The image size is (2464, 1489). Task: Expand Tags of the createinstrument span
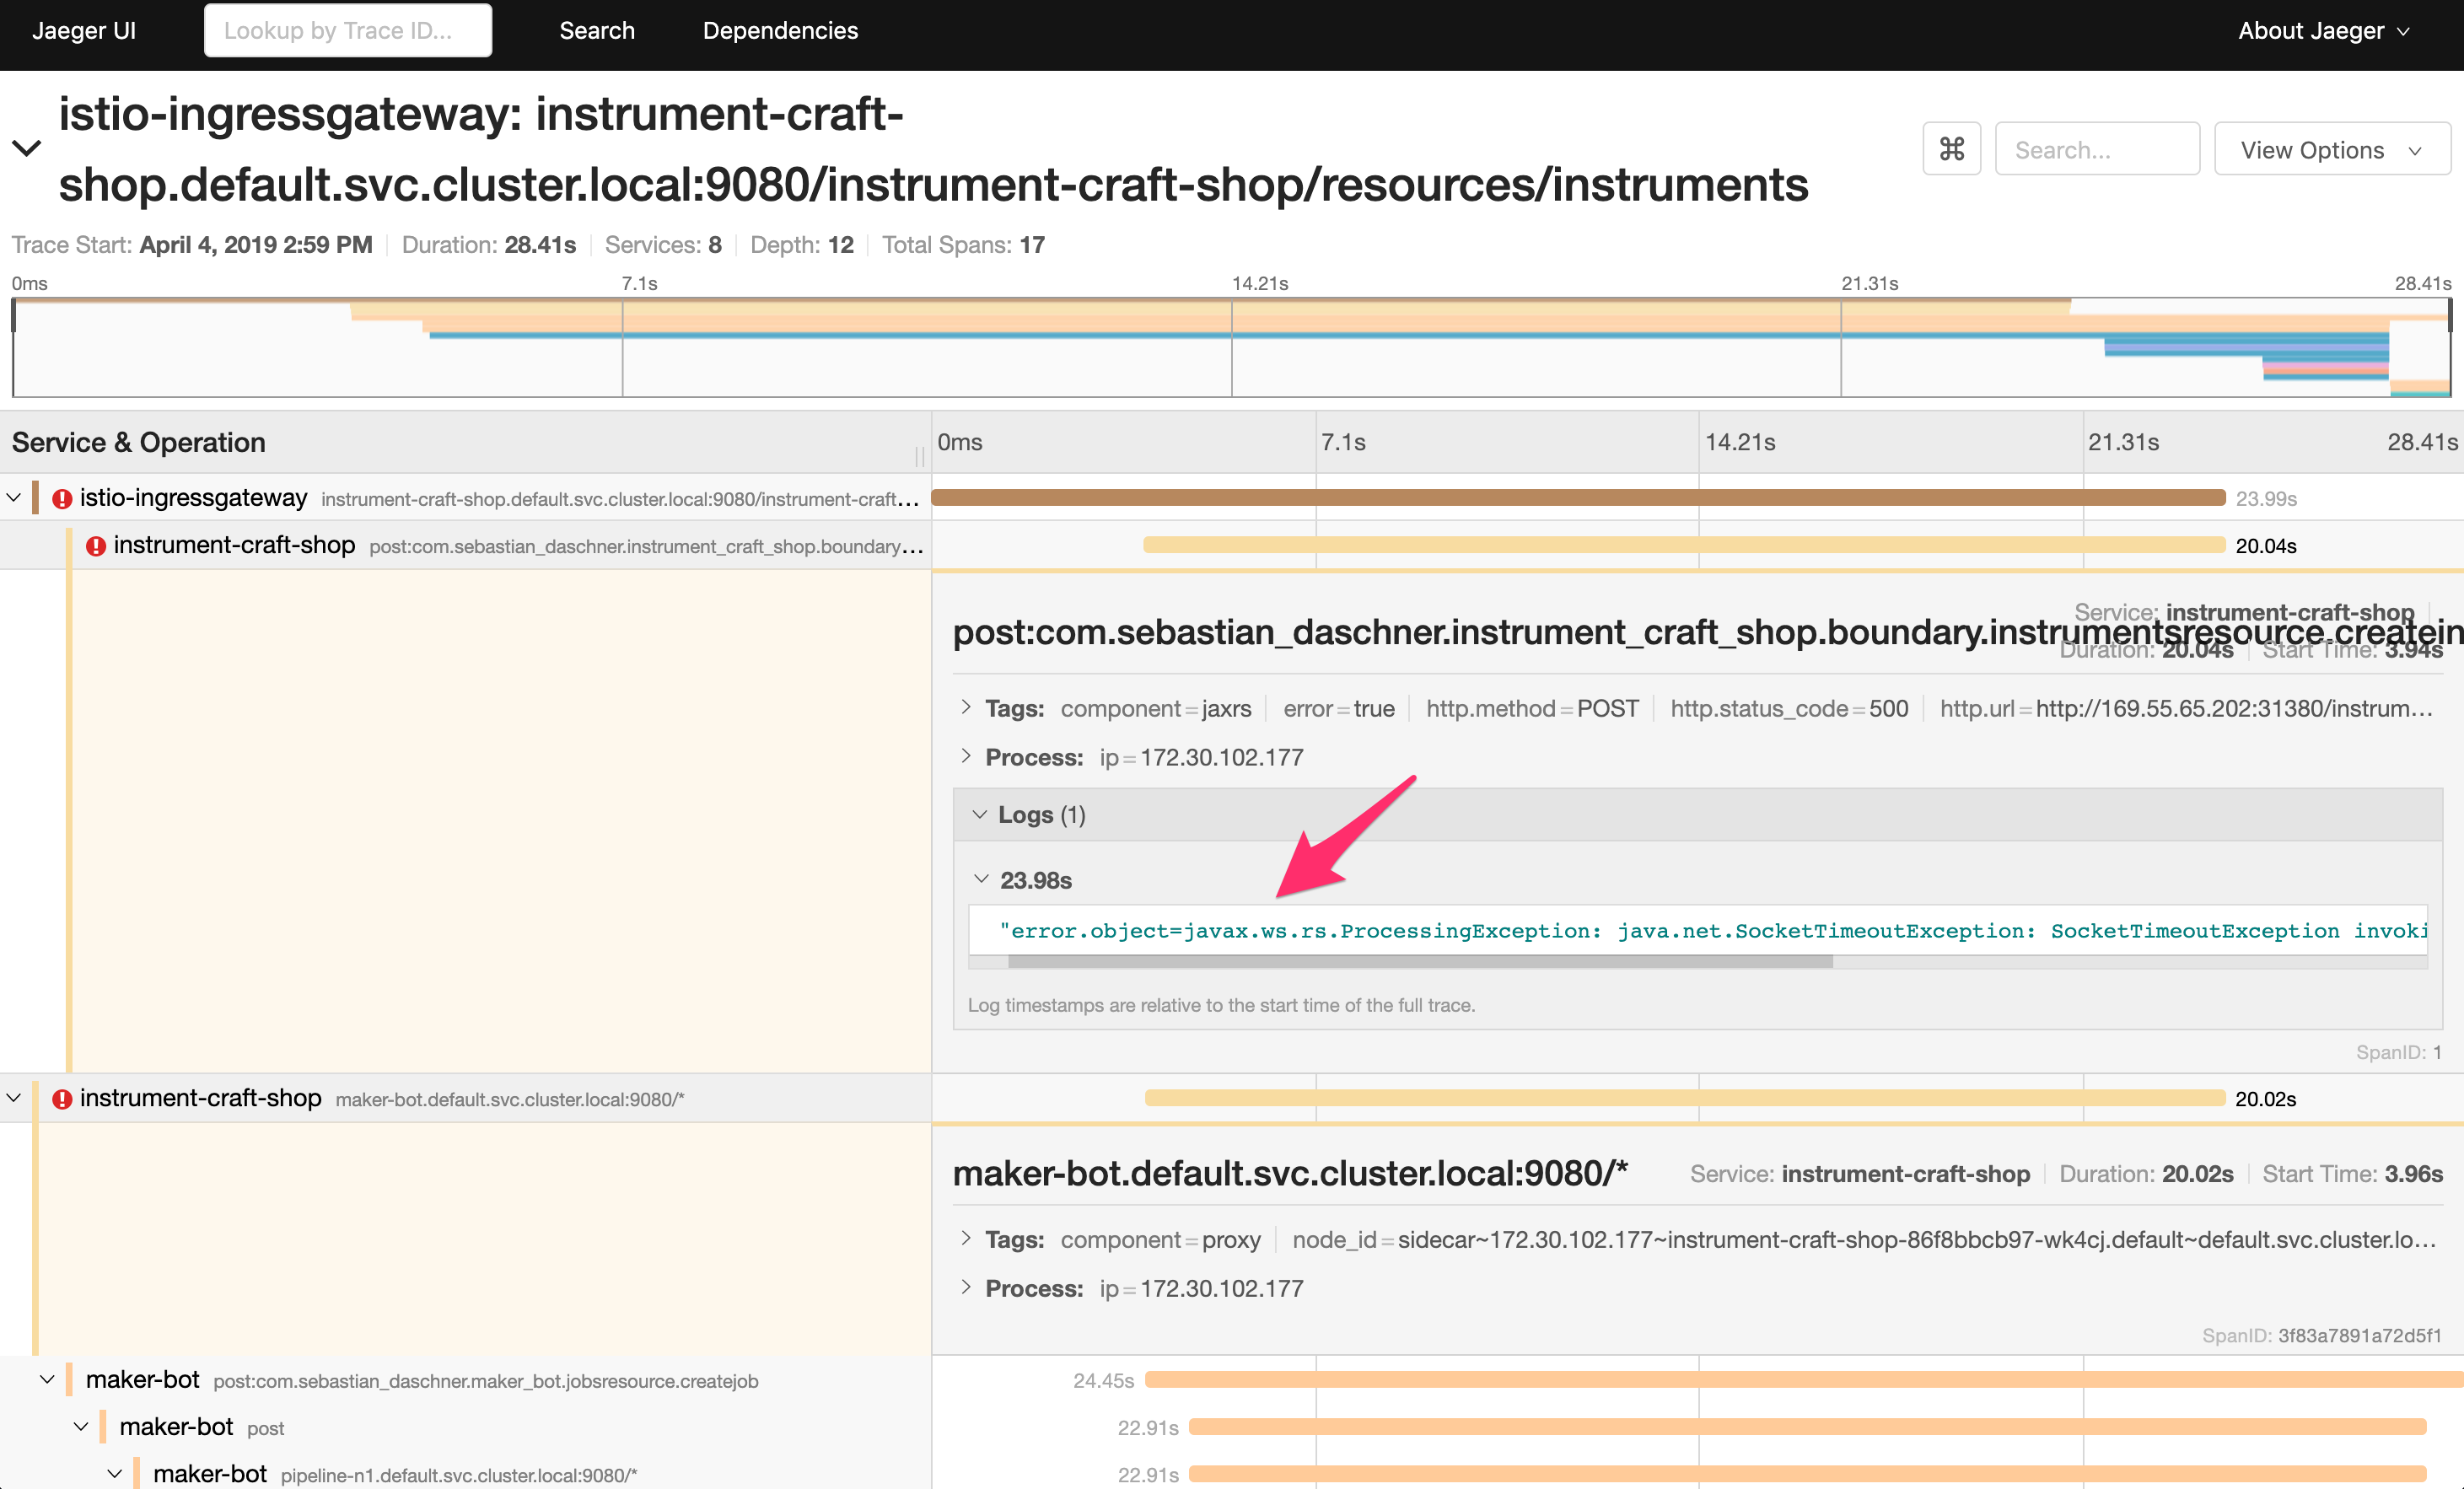[x=966, y=708]
